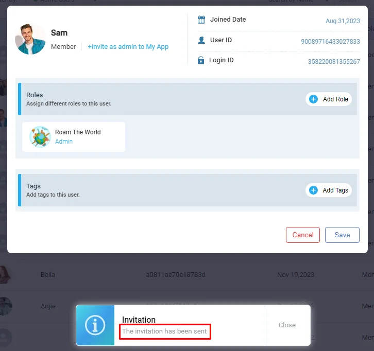
Task: Click the plus icon in Add Tags
Action: [x=313, y=190]
